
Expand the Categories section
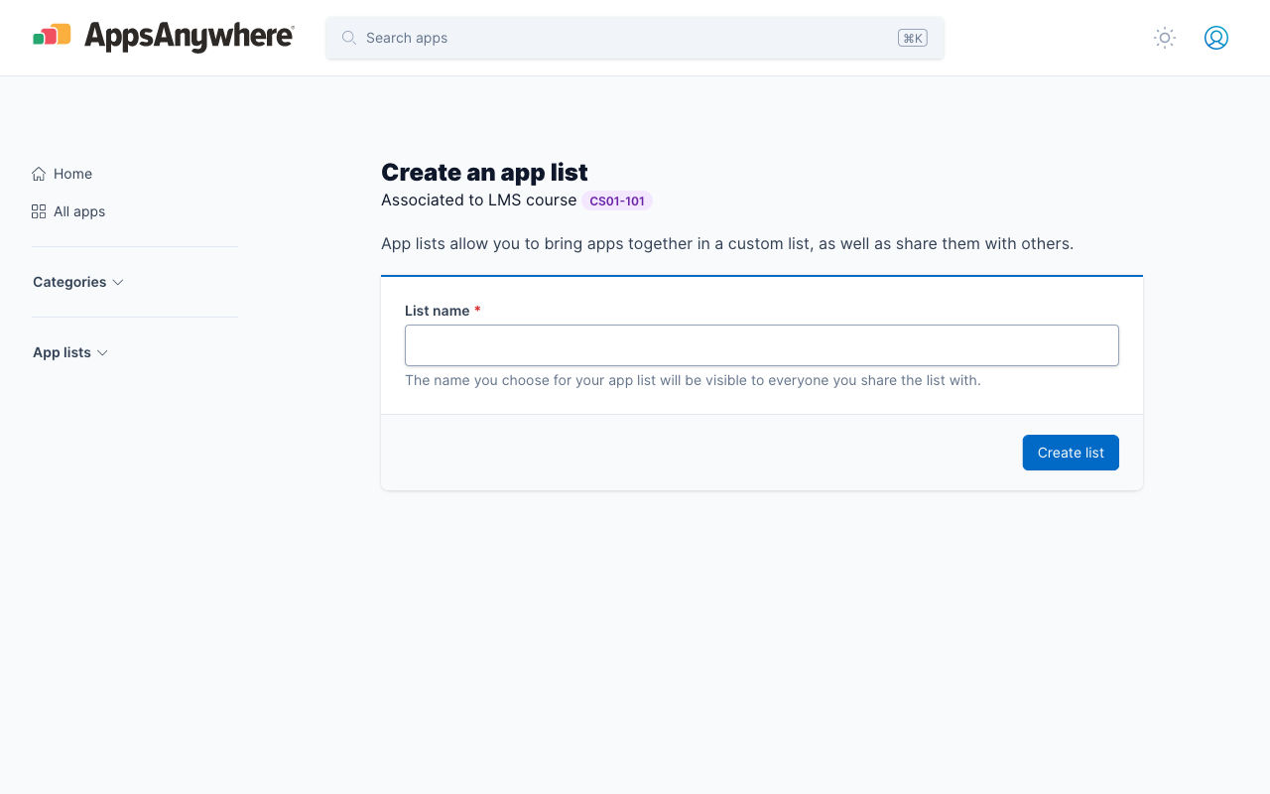tap(69, 282)
